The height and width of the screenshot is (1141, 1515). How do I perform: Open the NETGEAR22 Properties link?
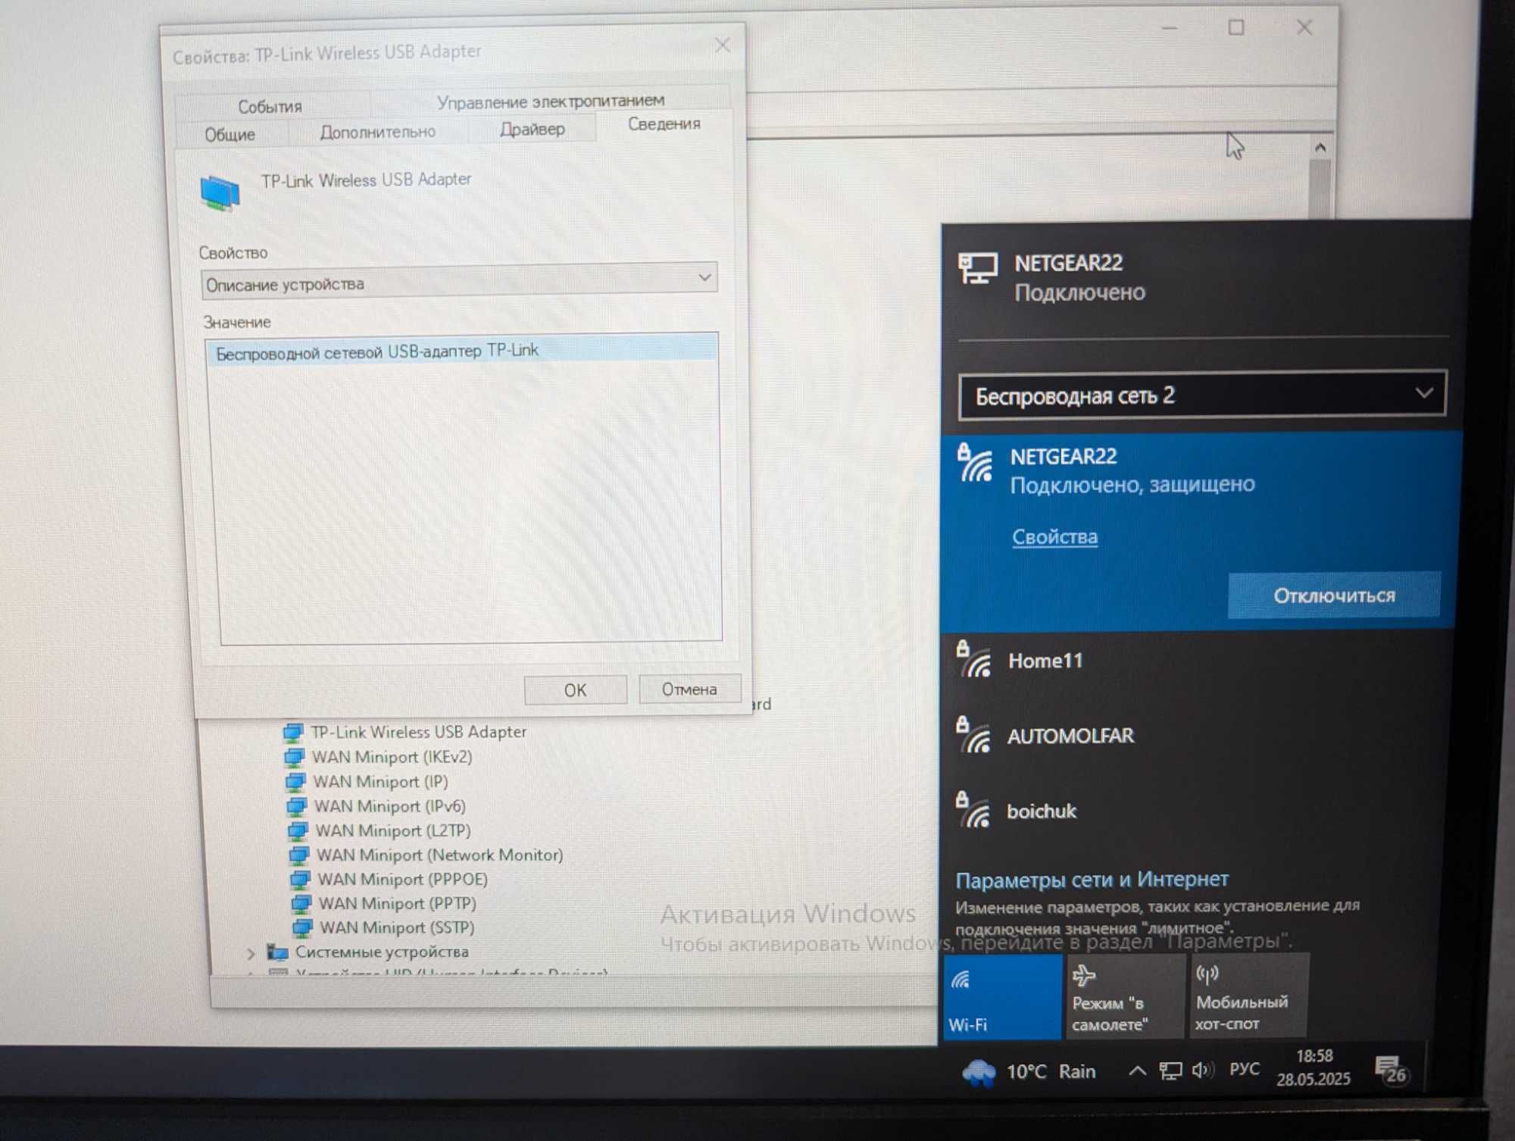tap(1054, 537)
